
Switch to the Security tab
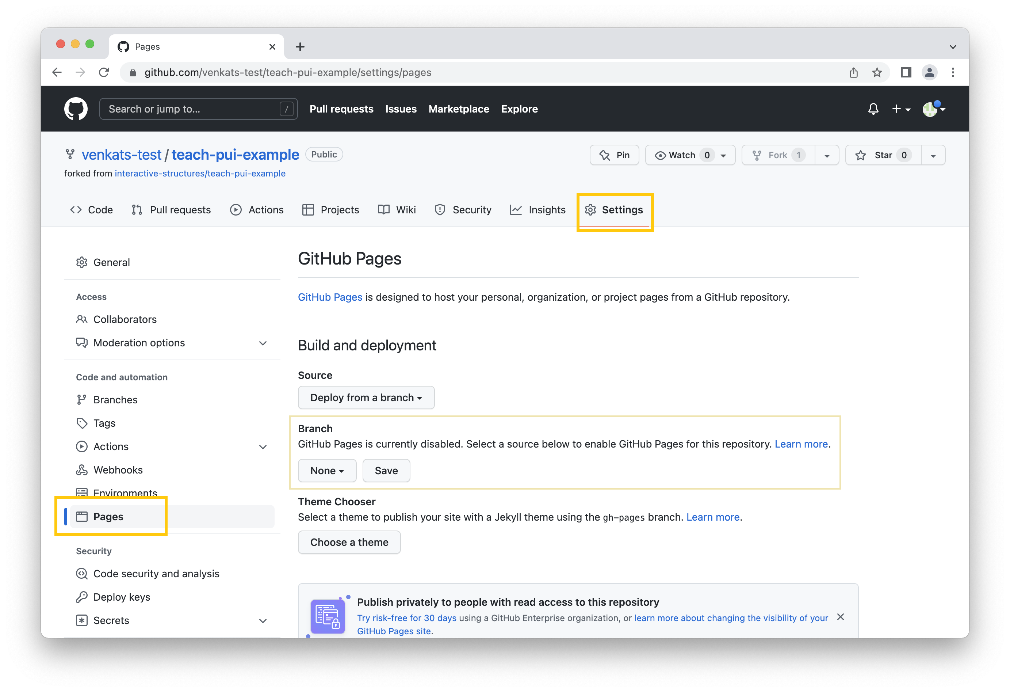[x=463, y=210]
